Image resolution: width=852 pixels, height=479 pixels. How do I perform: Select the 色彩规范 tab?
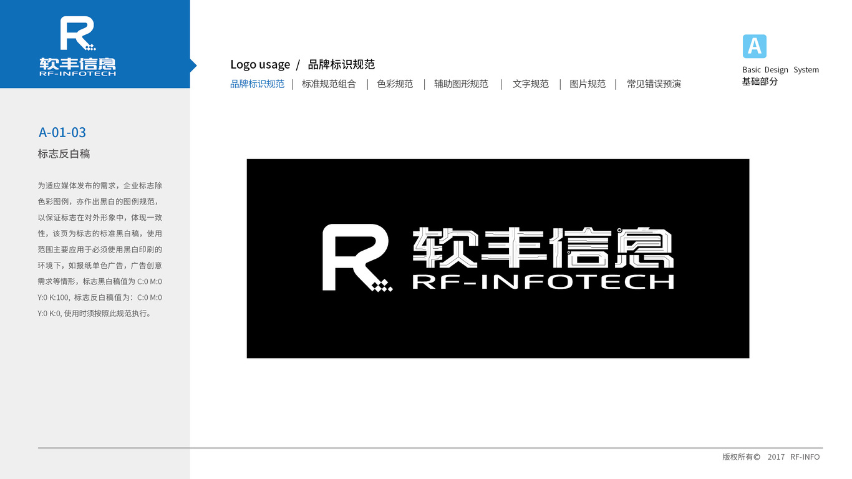pyautogui.click(x=395, y=84)
